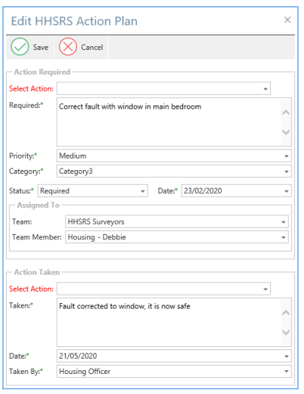Open the date picker for 23/02/2020
Screen dimensions: 304x394
pyautogui.click(x=286, y=191)
